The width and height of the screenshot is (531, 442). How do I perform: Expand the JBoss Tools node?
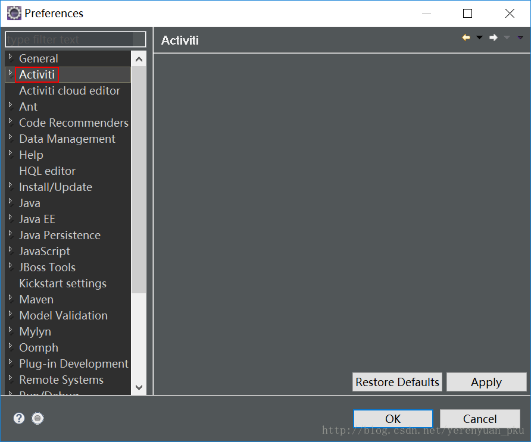pyautogui.click(x=11, y=265)
